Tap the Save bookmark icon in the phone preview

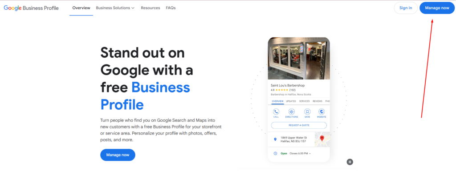(x=307, y=111)
